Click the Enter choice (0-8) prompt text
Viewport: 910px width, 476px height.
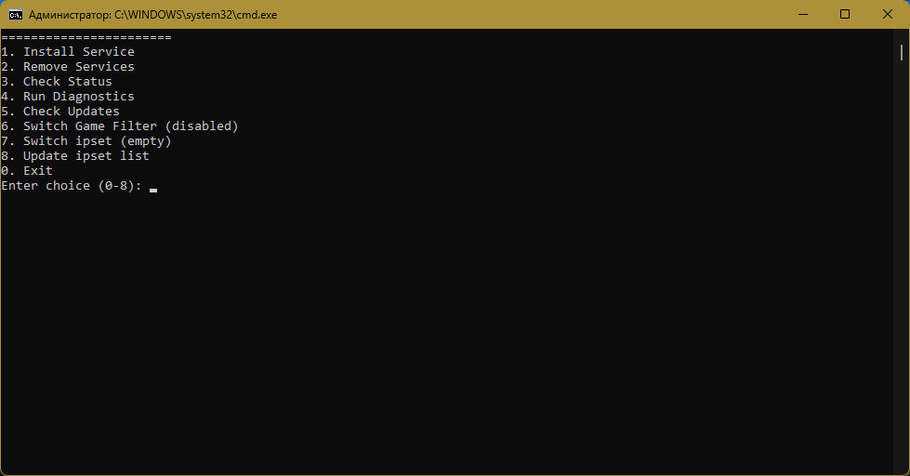click(72, 186)
